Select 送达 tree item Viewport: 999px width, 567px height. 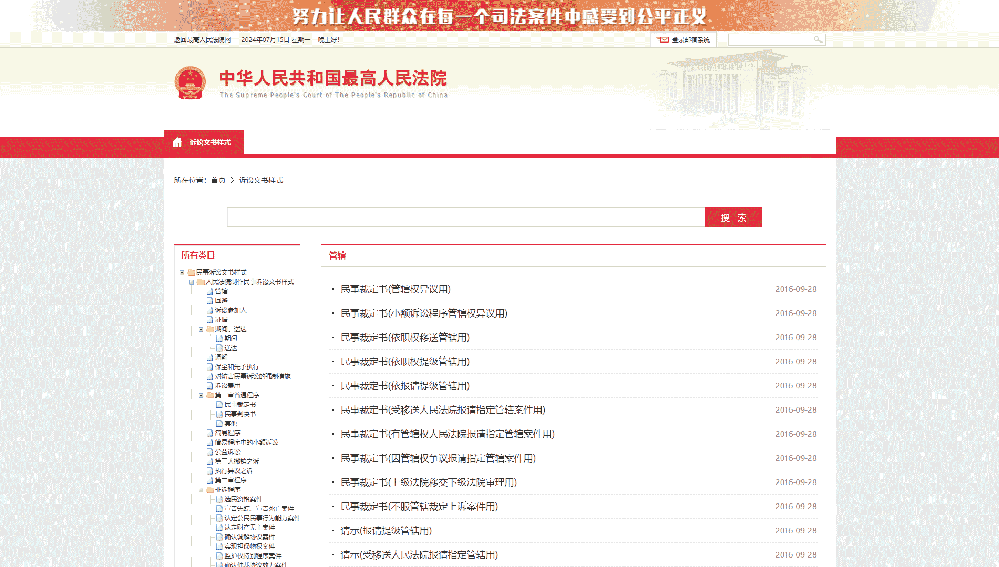[x=231, y=348]
